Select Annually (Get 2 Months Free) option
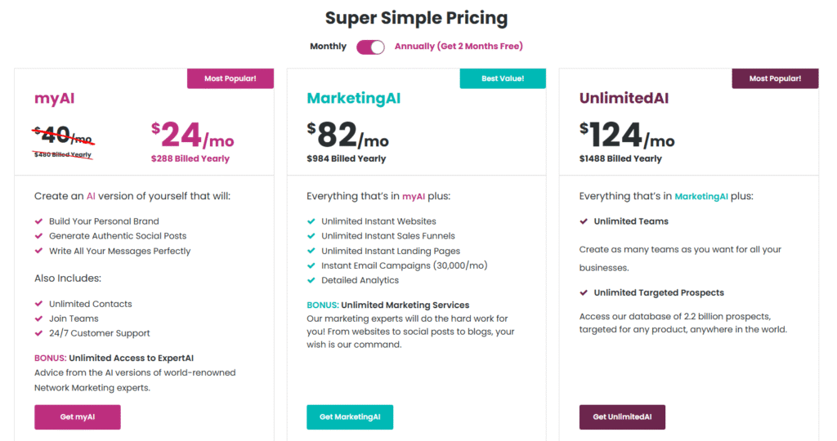 tap(459, 47)
